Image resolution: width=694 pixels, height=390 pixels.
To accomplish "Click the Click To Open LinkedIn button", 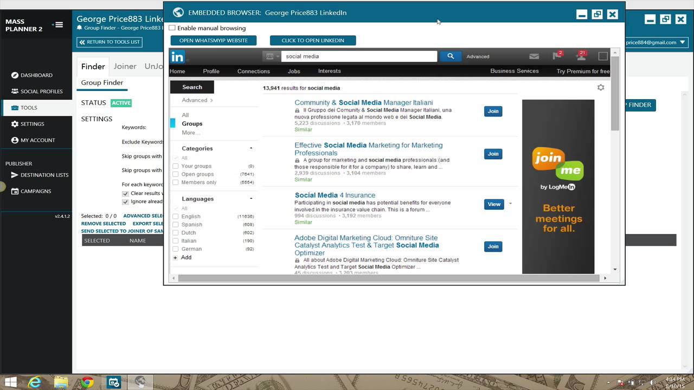I will pos(313,41).
